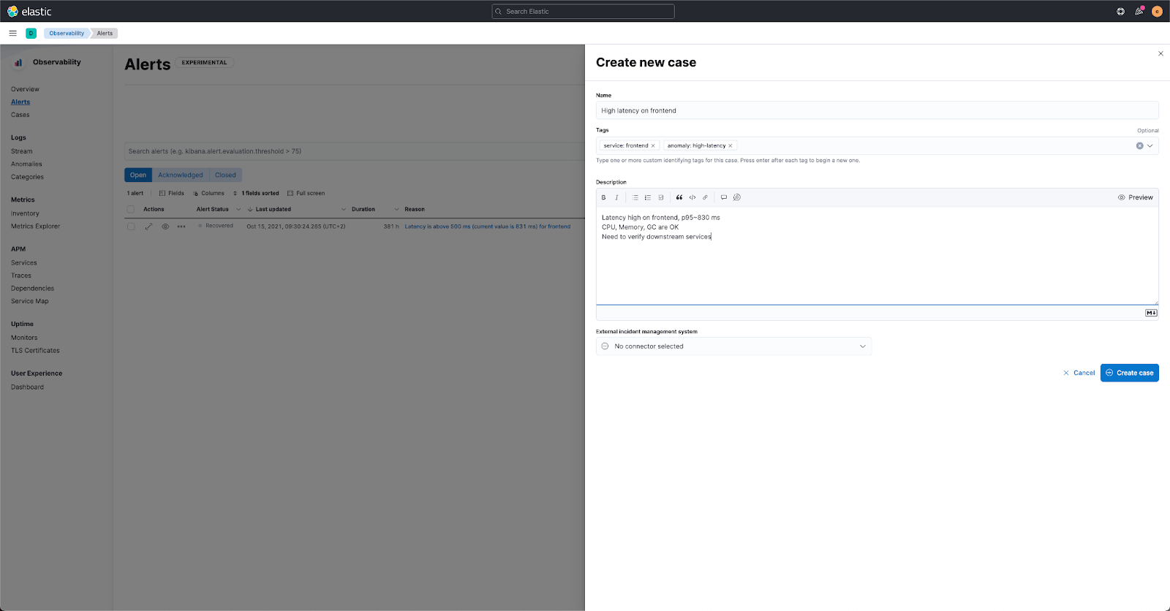Go to Observability breadcrumb

[67, 33]
